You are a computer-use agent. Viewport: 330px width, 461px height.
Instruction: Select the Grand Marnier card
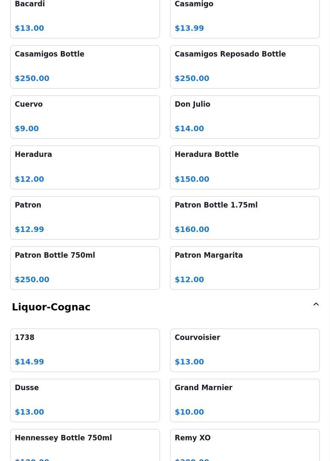pyautogui.click(x=245, y=400)
